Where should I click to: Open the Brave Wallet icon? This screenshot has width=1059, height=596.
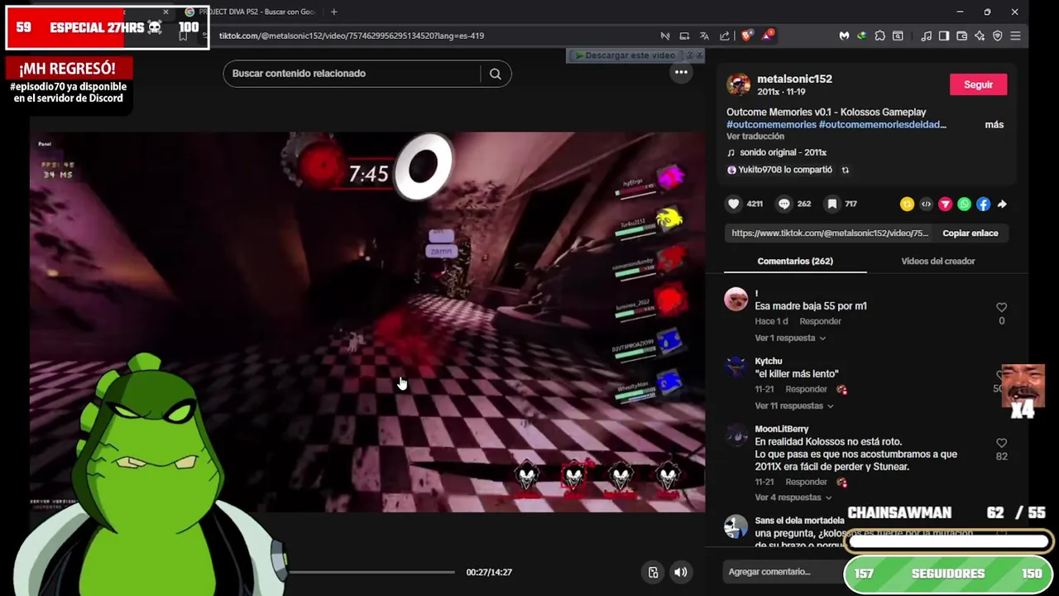tap(961, 36)
